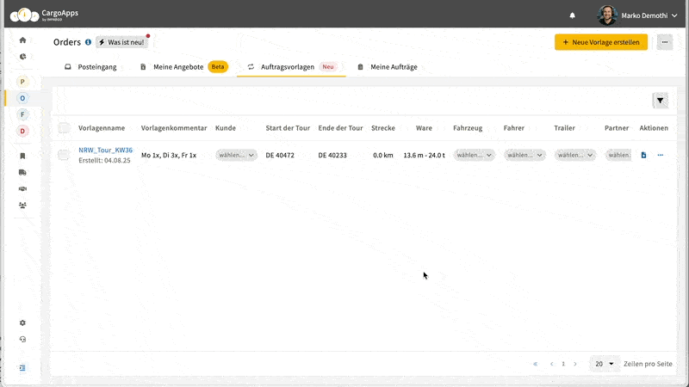Click the document action icon for NRW_Tour_KW36
This screenshot has width=689, height=387.
coord(643,155)
